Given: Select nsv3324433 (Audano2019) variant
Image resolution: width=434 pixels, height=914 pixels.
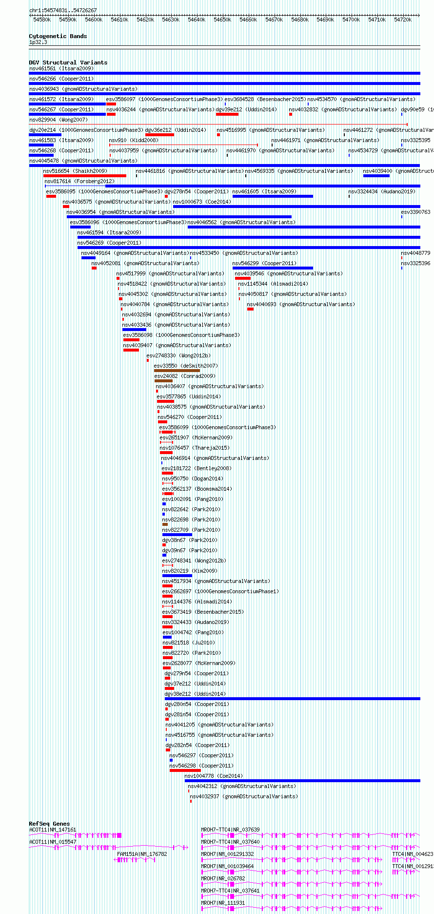Looking at the screenshot, I should click(196, 623).
